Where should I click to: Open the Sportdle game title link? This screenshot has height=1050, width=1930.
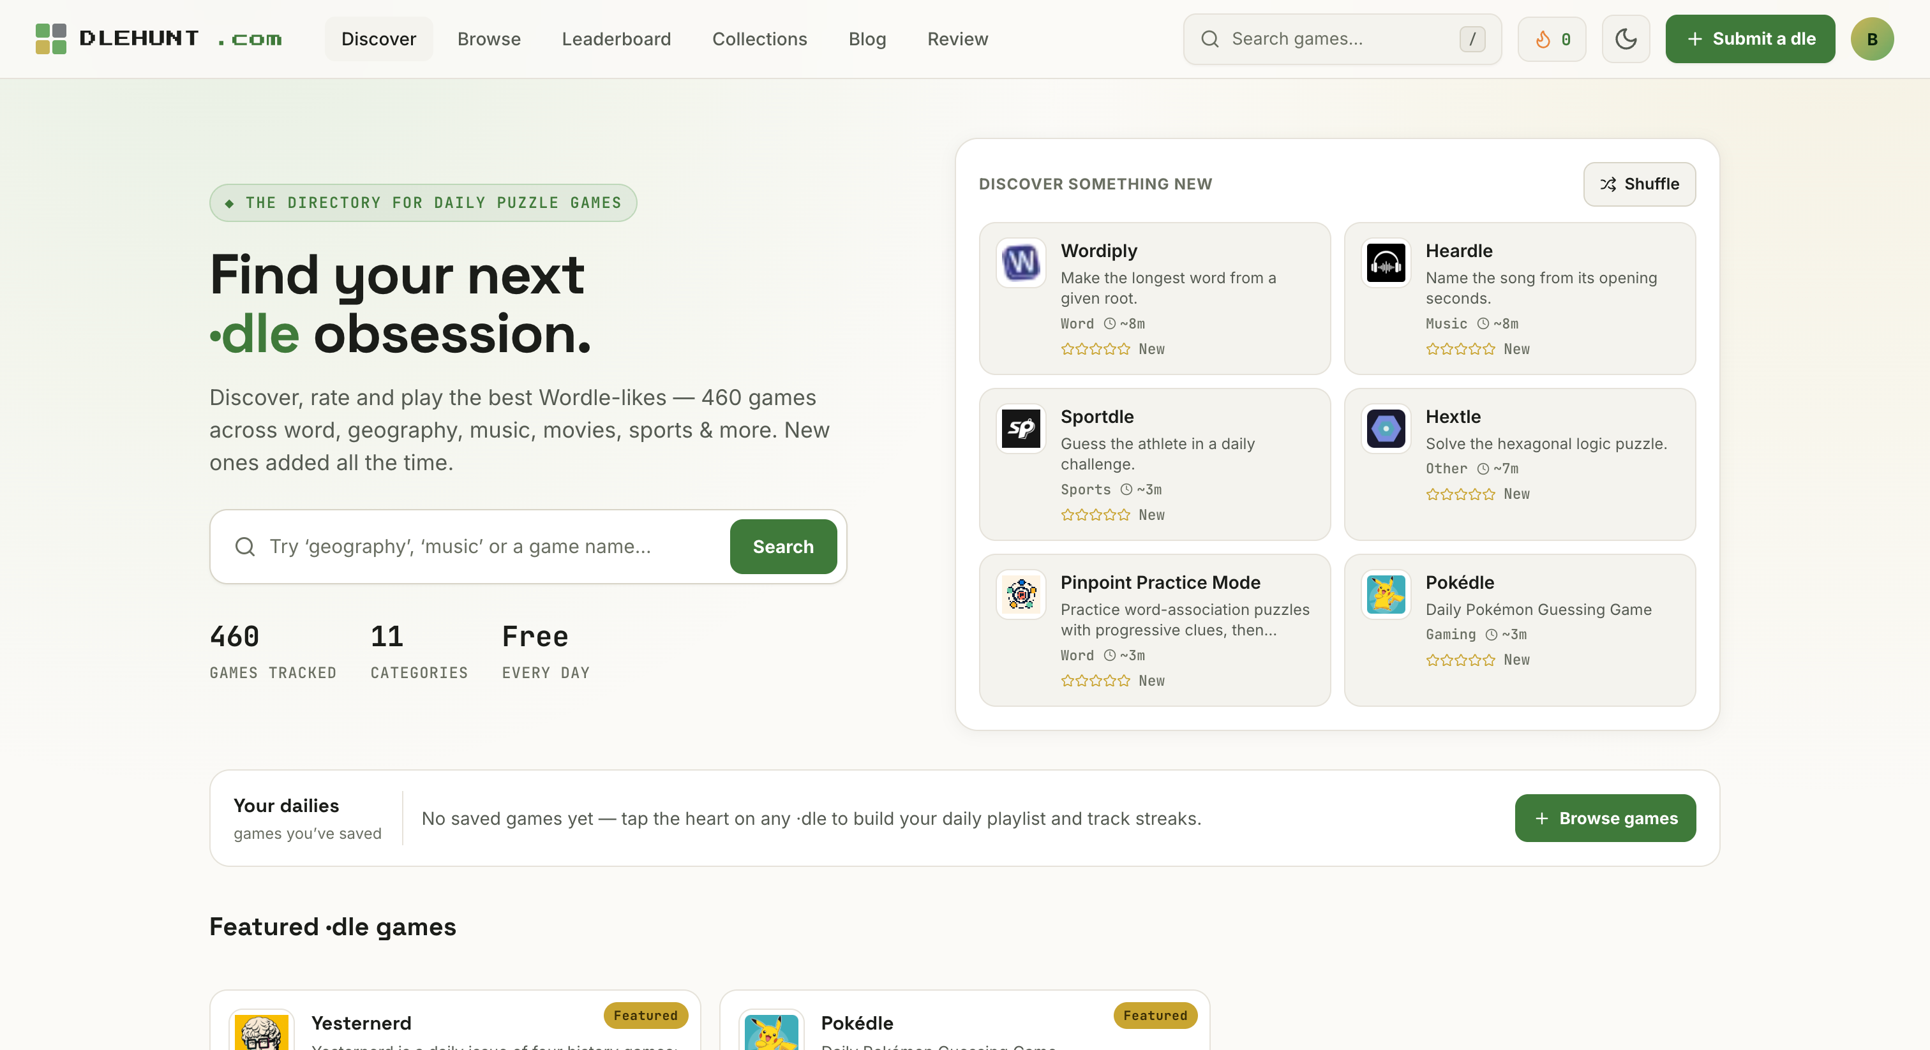[x=1097, y=417]
